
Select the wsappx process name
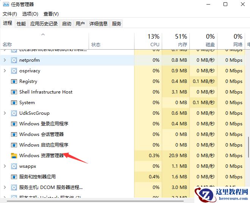coord(28,166)
